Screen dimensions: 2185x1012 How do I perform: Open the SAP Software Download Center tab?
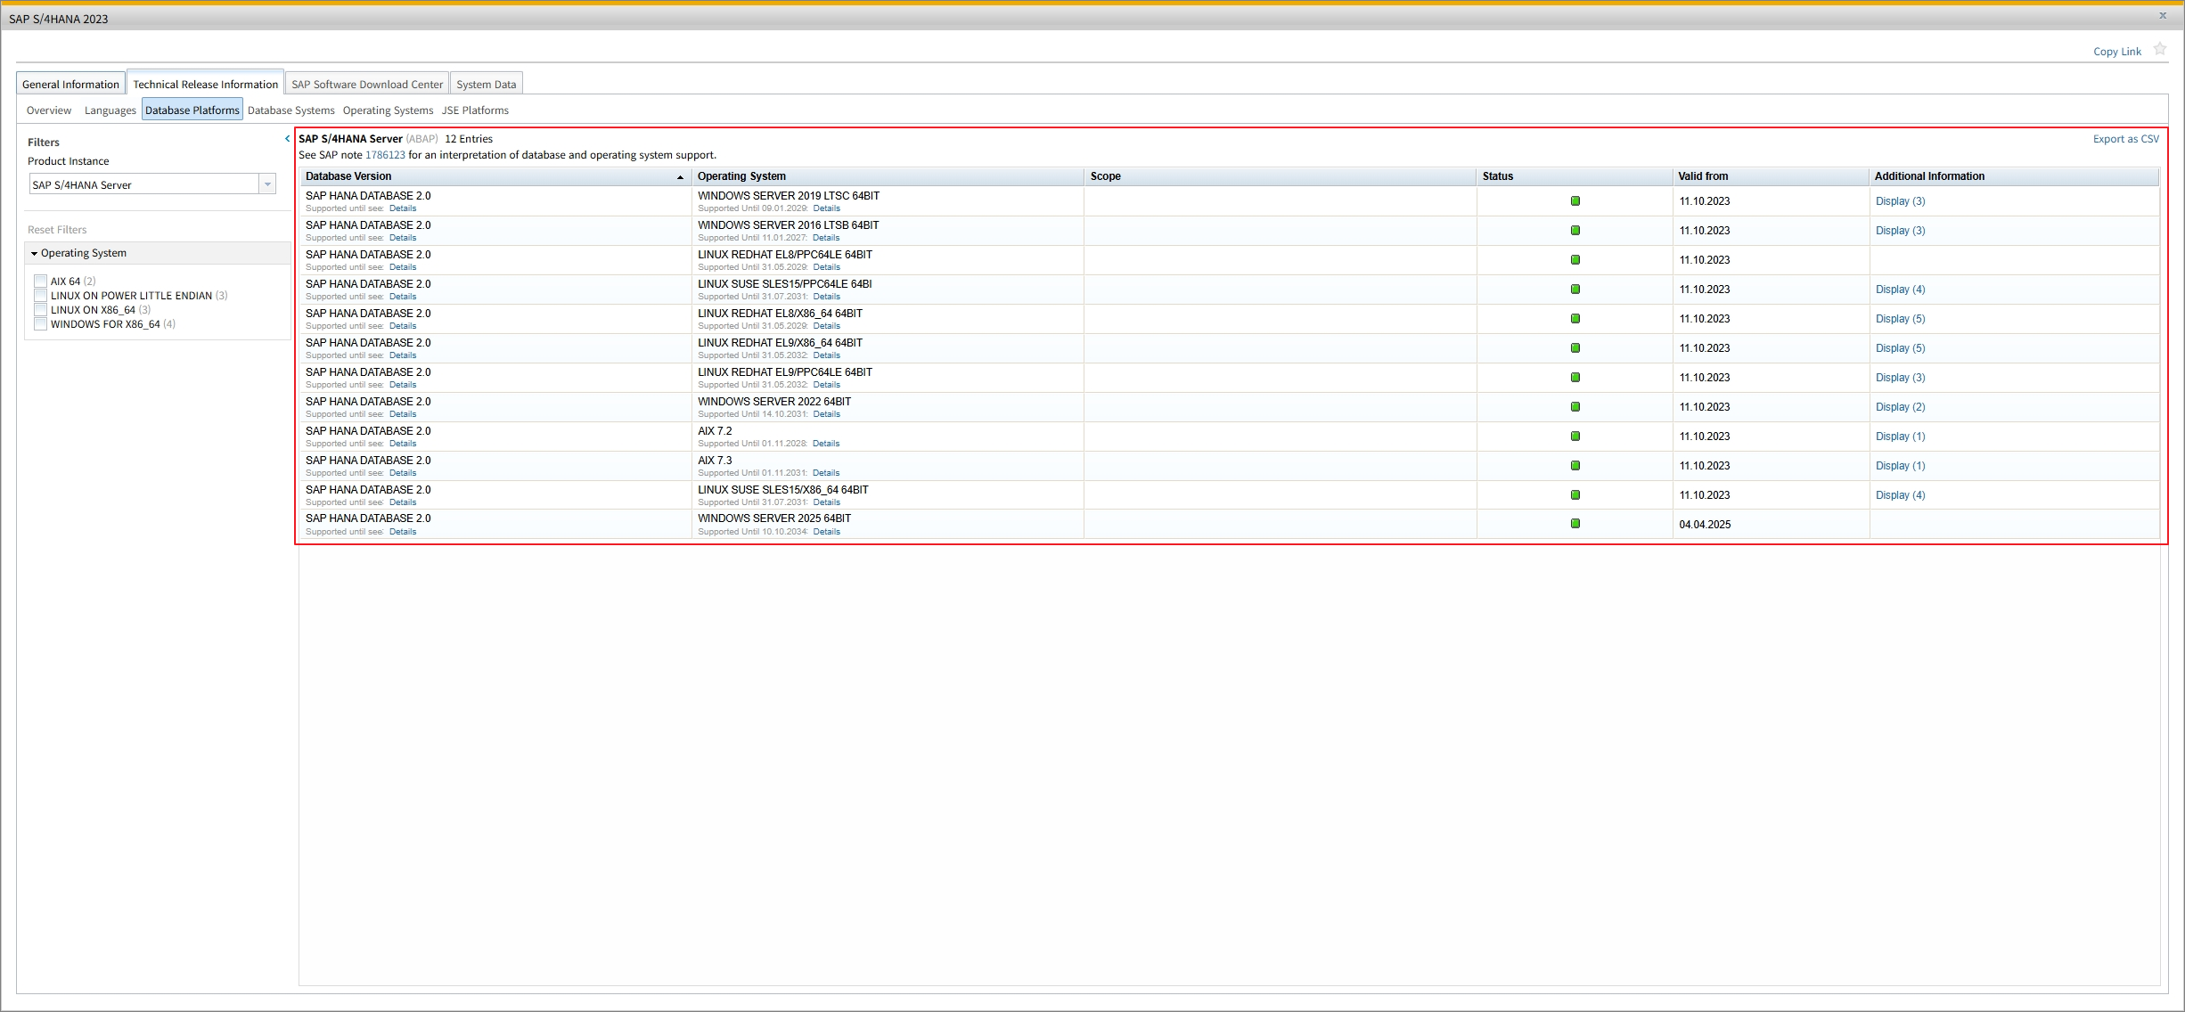pyautogui.click(x=367, y=84)
